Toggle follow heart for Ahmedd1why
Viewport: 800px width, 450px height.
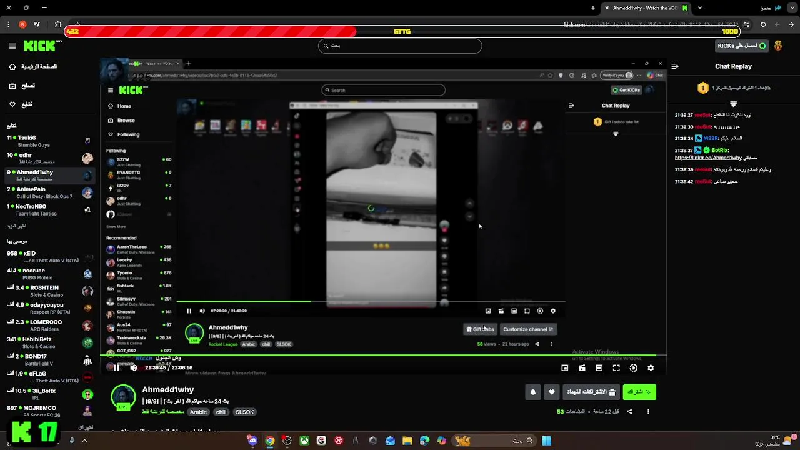point(551,392)
